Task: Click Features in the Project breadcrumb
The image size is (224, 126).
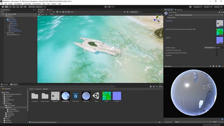Action: tap(38, 89)
